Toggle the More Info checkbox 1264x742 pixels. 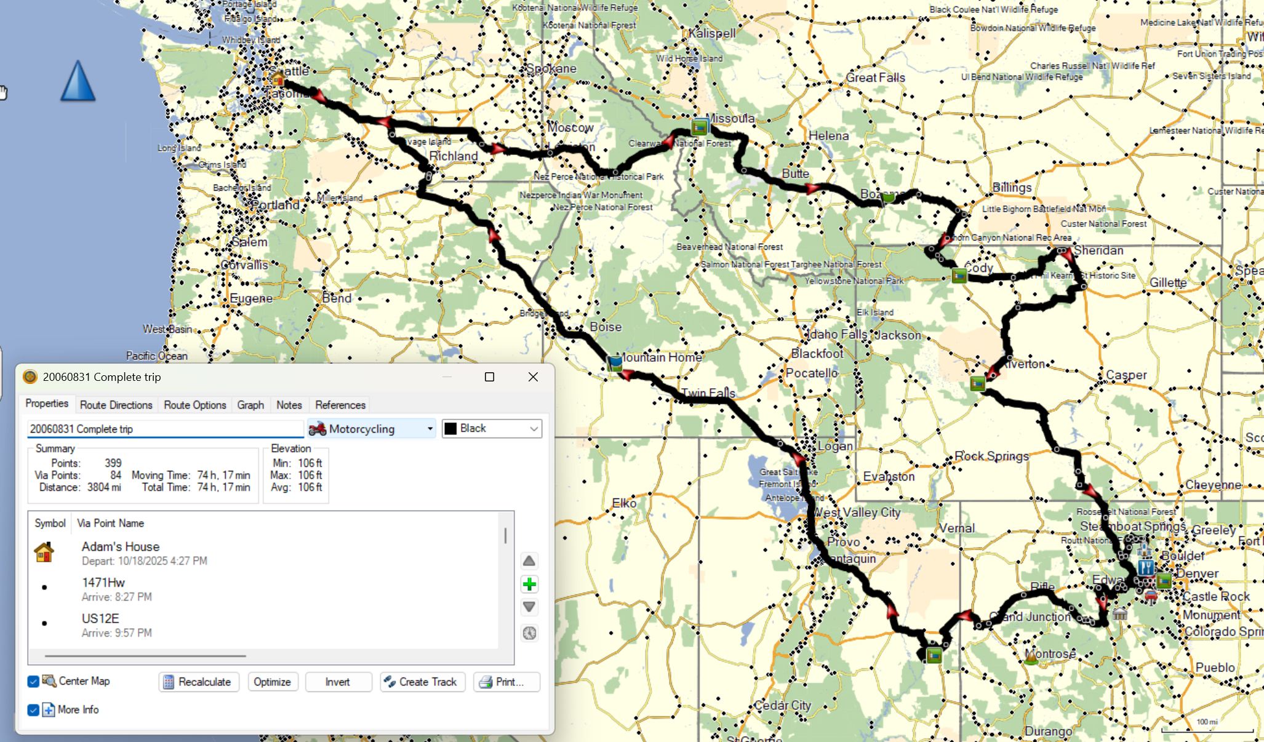tap(33, 710)
